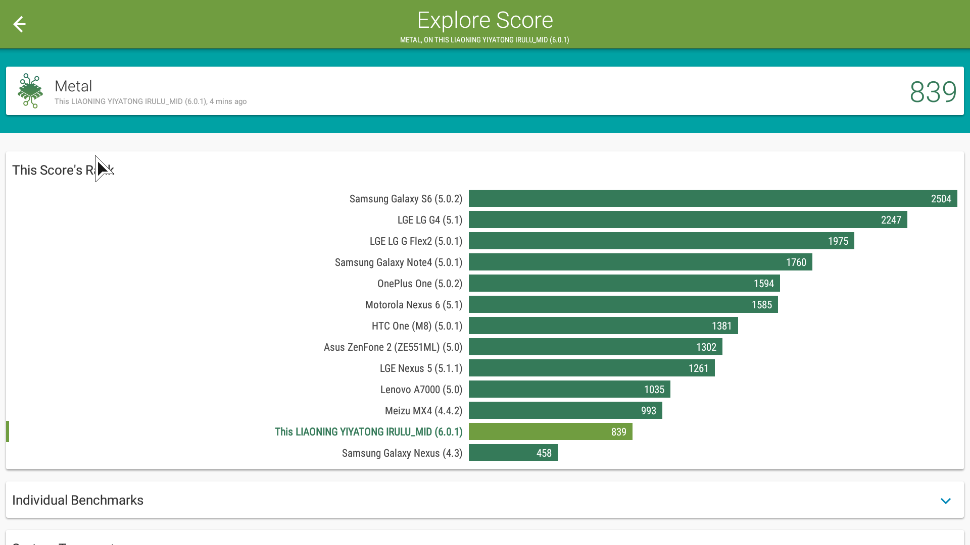Image resolution: width=970 pixels, height=545 pixels.
Task: Select the Samsung Galaxy Nexus (4.3) label
Action: click(402, 453)
